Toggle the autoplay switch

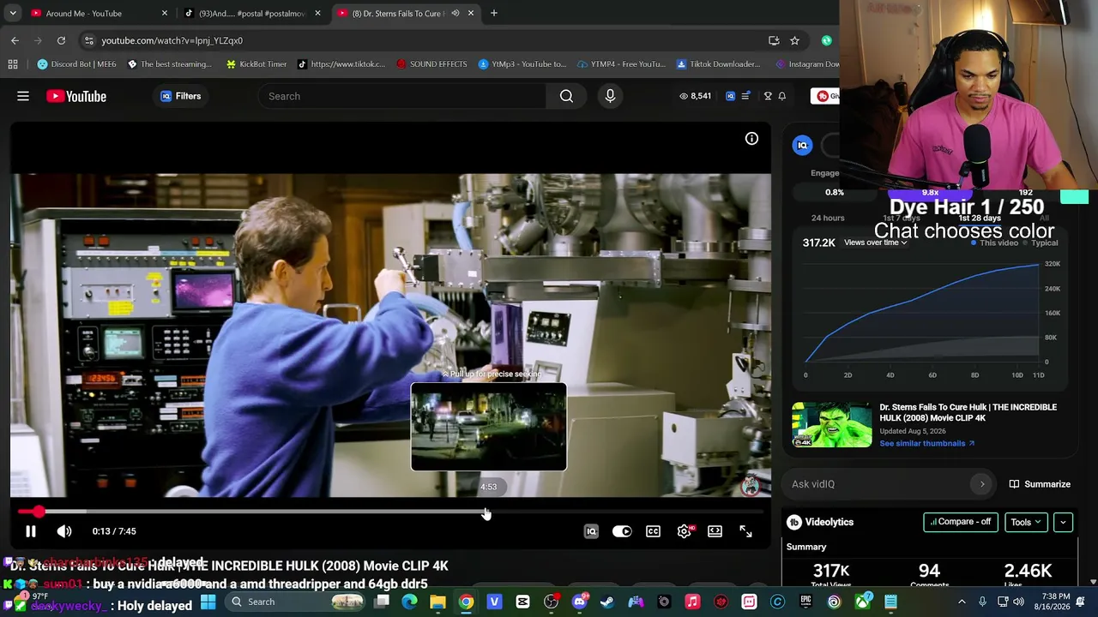click(622, 531)
